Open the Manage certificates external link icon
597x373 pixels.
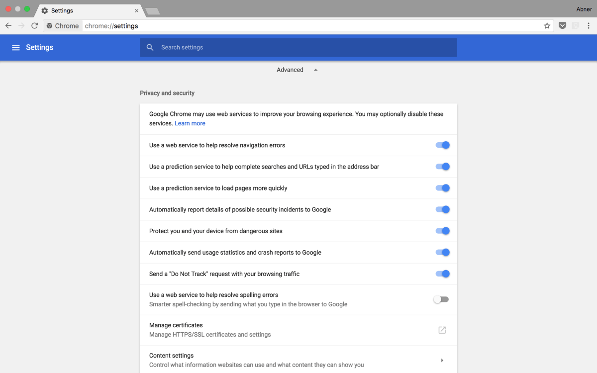(442, 330)
